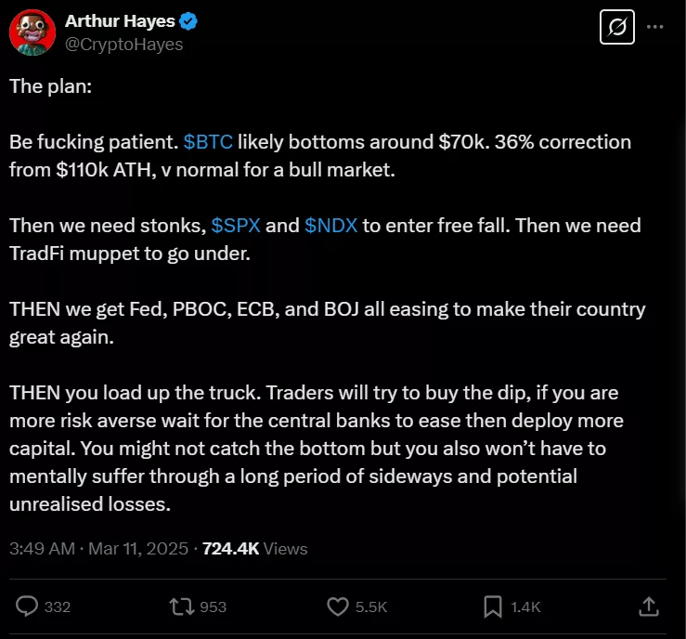Screen dimensions: 686x639
Task: Click the Grok slash icon button
Action: pyautogui.click(x=615, y=27)
